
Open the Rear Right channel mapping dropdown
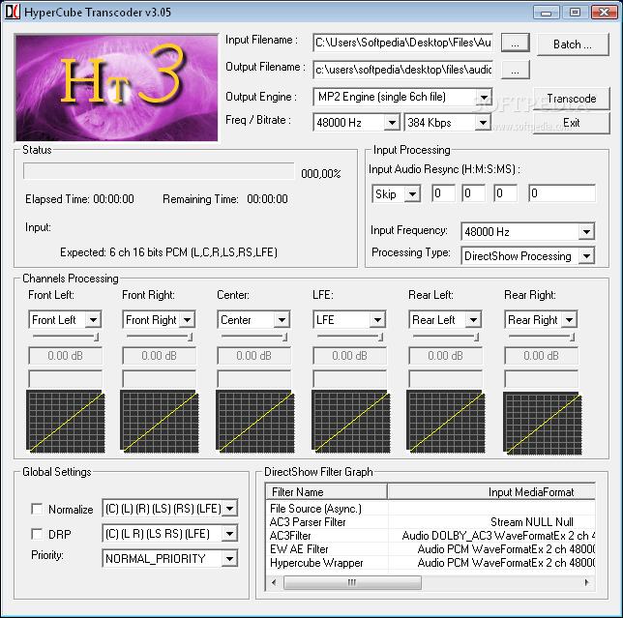[569, 320]
